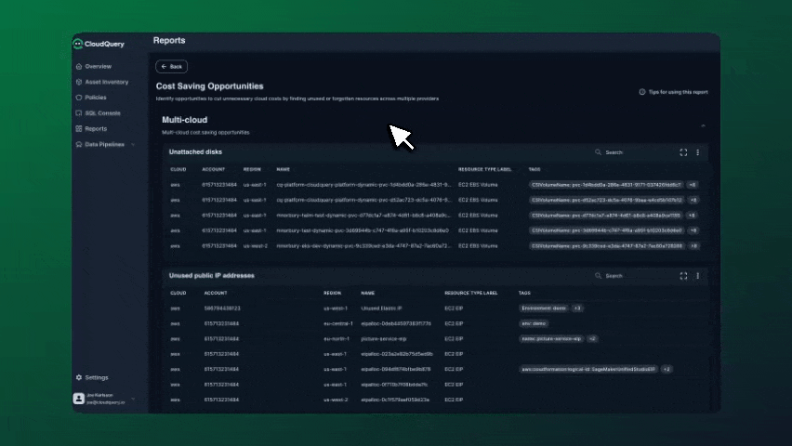Viewport: 792px width, 446px height.
Task: Collapse the Multi-cloud section chevron
Action: click(703, 125)
